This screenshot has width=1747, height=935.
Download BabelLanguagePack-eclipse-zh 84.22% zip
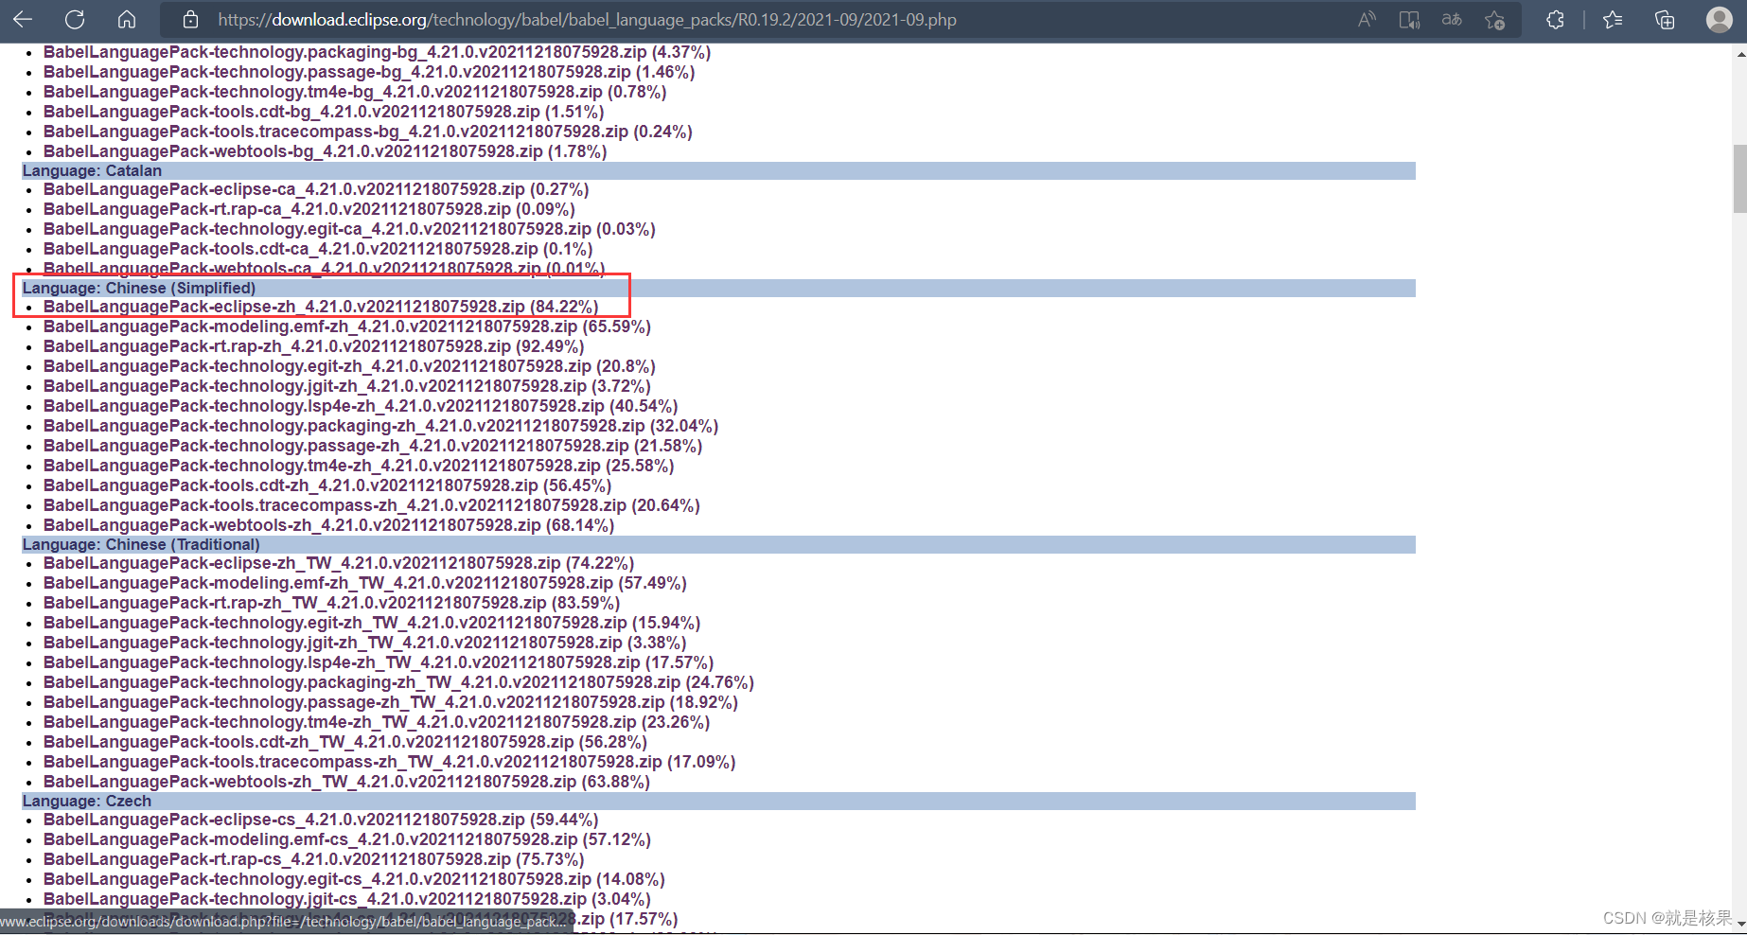click(x=321, y=307)
